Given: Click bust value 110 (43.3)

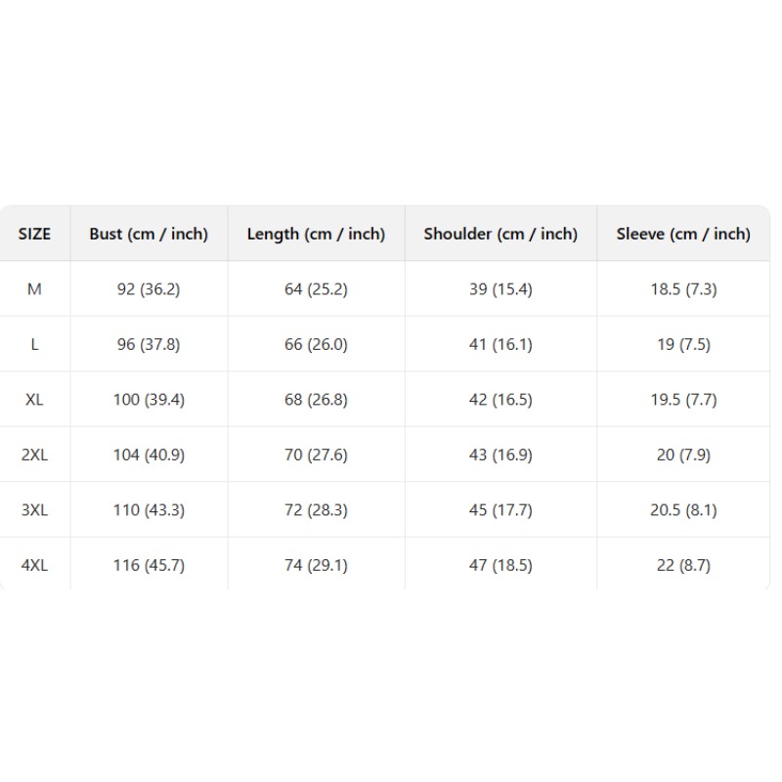Looking at the screenshot, I should (x=149, y=510).
